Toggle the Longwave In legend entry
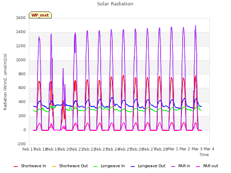 click(x=109, y=166)
